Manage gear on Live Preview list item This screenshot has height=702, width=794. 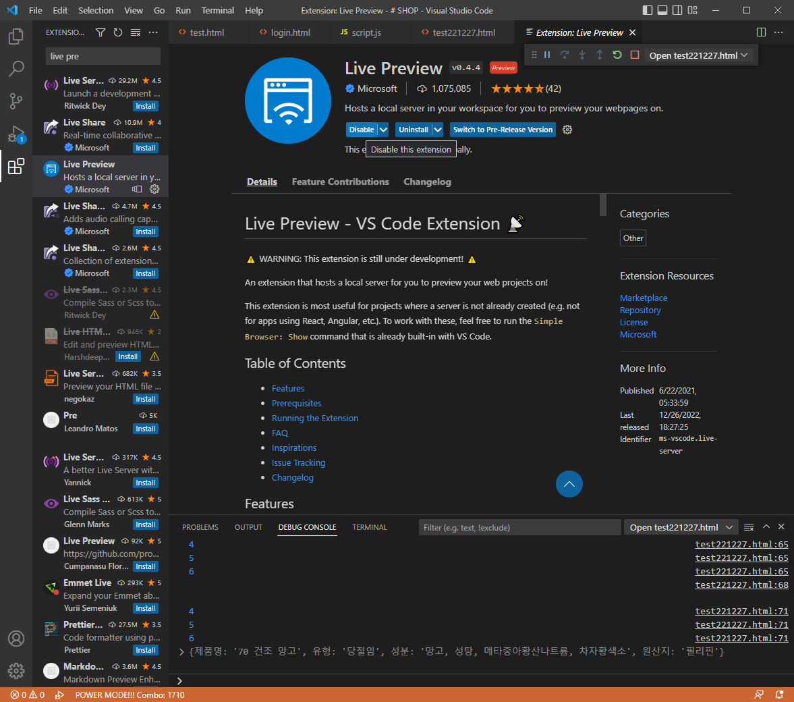tap(154, 189)
